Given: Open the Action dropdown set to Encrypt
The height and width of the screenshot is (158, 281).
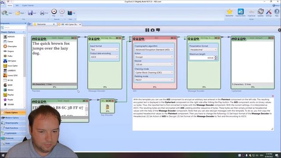Looking at the screenshot, I should [x=154, y=57].
